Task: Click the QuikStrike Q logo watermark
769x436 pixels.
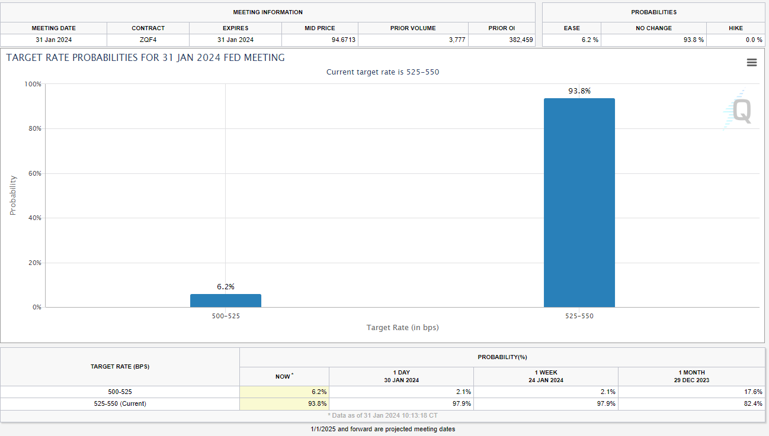Action: tap(738, 111)
